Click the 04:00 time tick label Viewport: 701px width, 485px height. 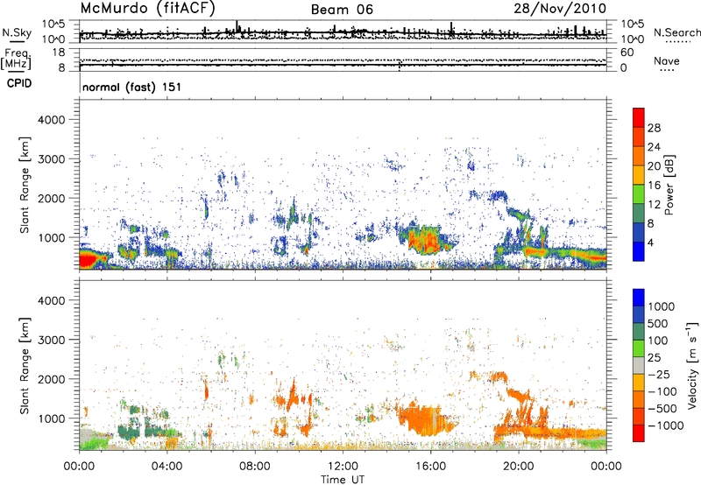point(166,467)
